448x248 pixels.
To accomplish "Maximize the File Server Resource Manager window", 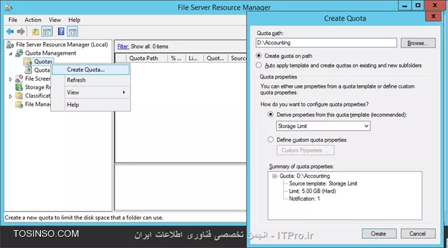I will click(x=418, y=6).
